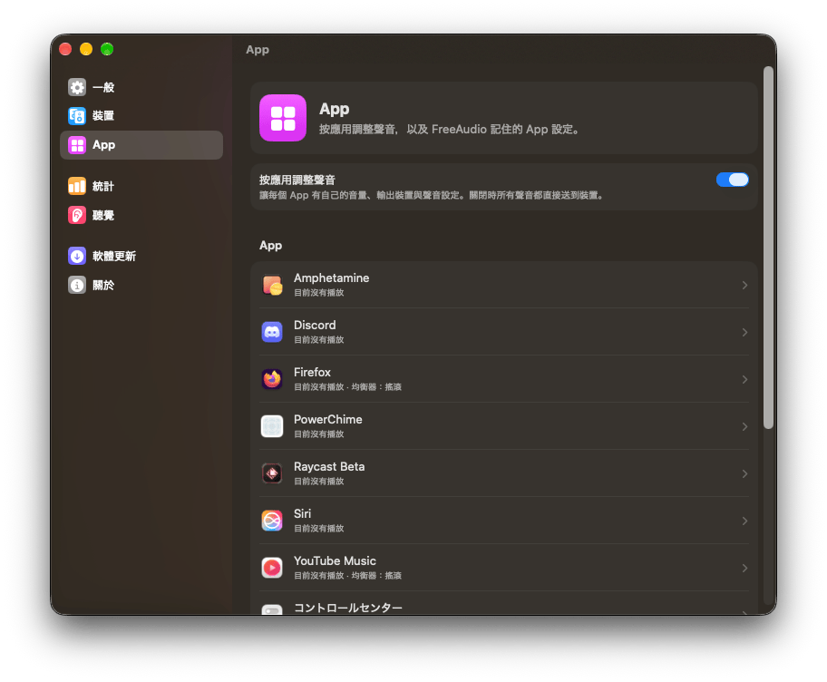Select the 裝置 devices sidebar icon
The height and width of the screenshot is (682, 827).
point(77,115)
